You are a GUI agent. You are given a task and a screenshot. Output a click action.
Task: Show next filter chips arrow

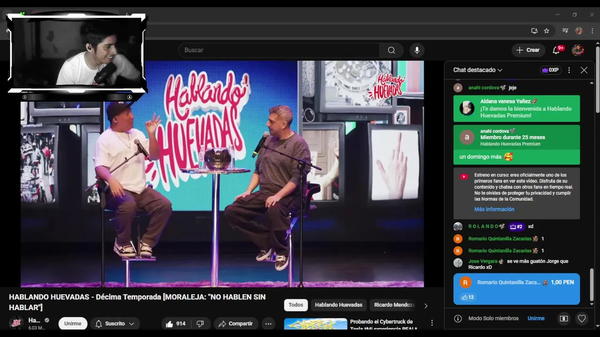tap(426, 306)
